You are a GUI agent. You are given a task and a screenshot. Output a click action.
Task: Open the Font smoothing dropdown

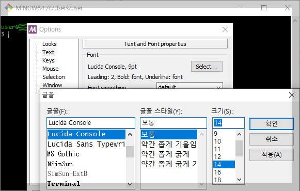[190, 86]
